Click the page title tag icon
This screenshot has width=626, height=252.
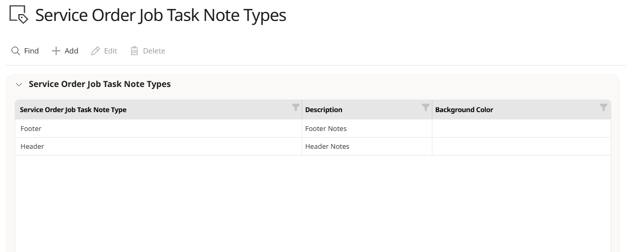pos(19,15)
